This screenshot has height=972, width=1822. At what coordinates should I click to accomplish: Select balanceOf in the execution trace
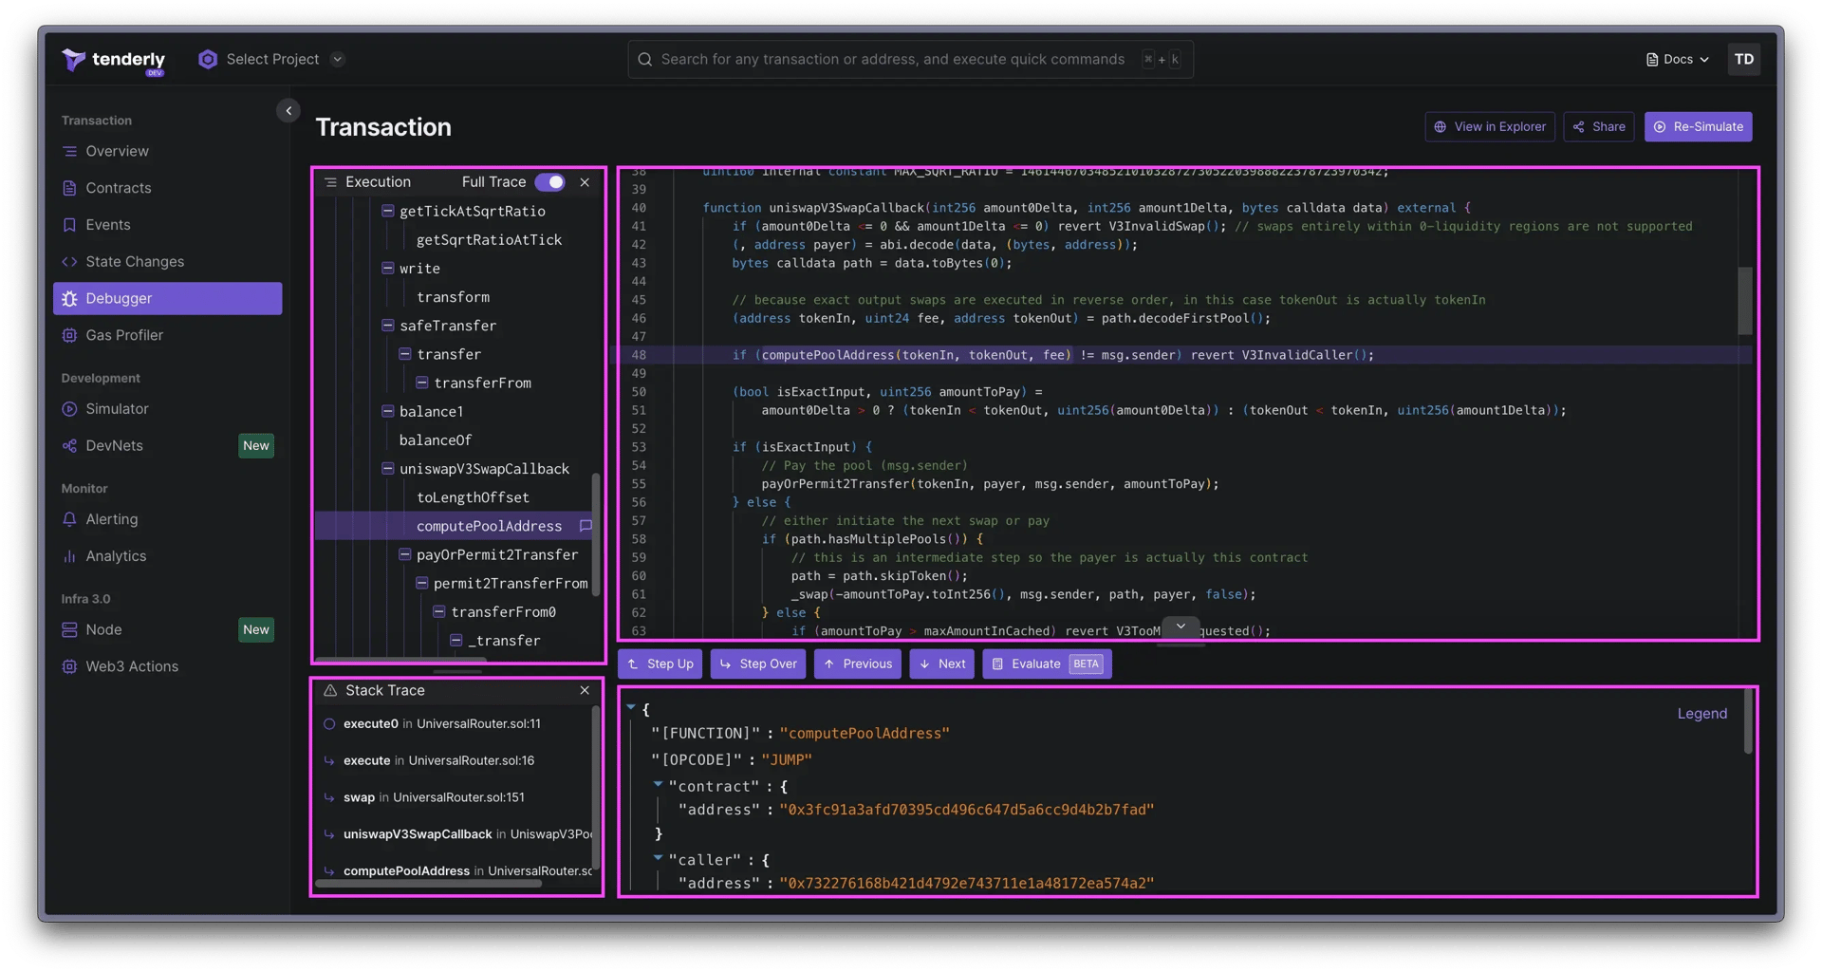click(x=436, y=440)
